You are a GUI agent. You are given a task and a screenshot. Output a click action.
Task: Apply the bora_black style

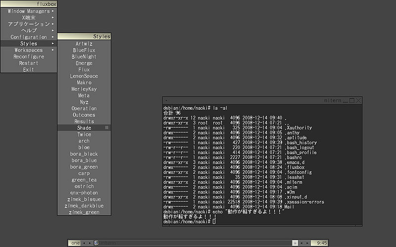[84, 154]
